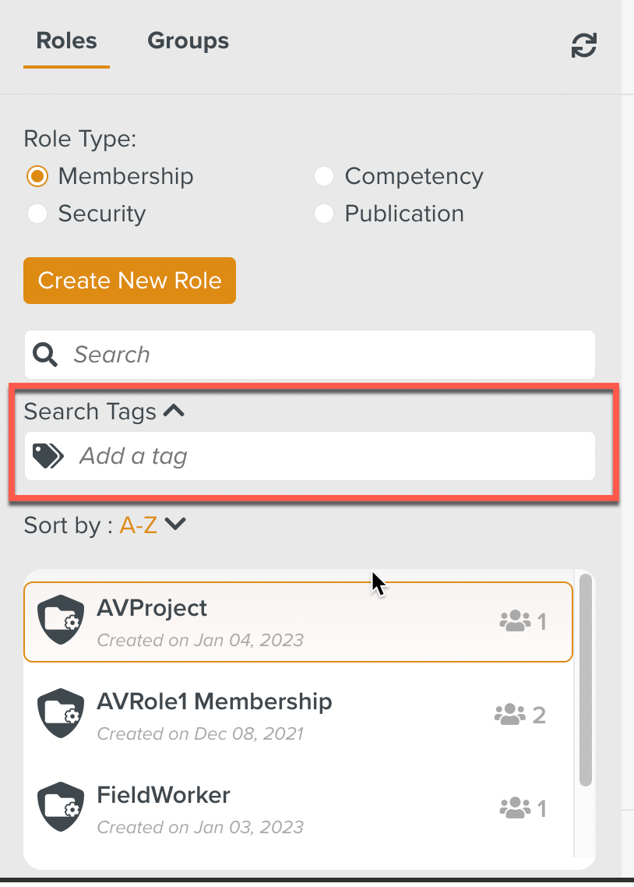Choose the Security role type
Image resolution: width=634 pixels, height=887 pixels.
tap(37, 213)
